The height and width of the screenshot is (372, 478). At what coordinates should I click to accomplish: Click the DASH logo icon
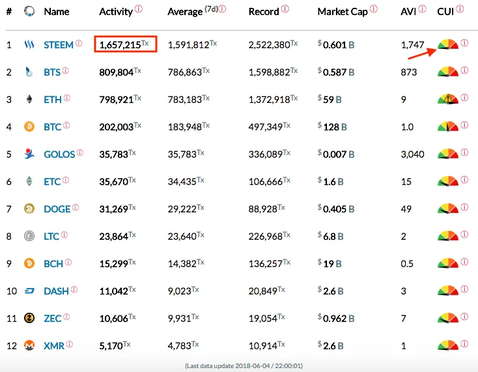(29, 291)
